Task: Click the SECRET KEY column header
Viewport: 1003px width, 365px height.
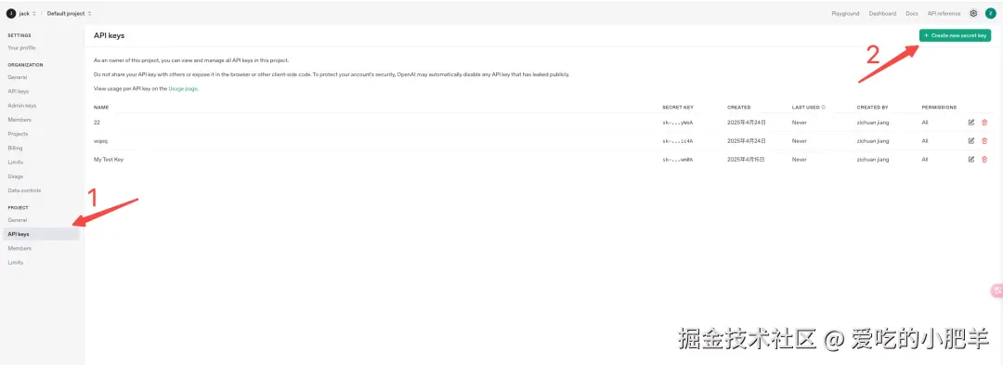Action: coord(678,108)
